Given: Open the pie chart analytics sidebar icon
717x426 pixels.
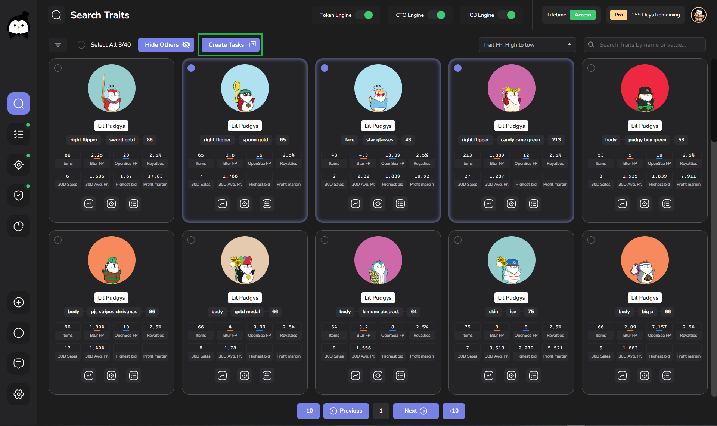Looking at the screenshot, I should (x=19, y=226).
